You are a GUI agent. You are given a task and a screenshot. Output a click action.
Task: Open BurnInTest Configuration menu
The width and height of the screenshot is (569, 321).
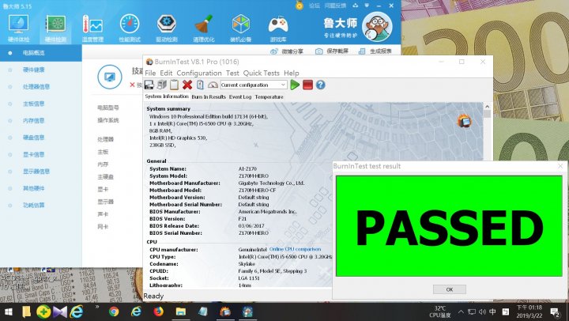[199, 73]
